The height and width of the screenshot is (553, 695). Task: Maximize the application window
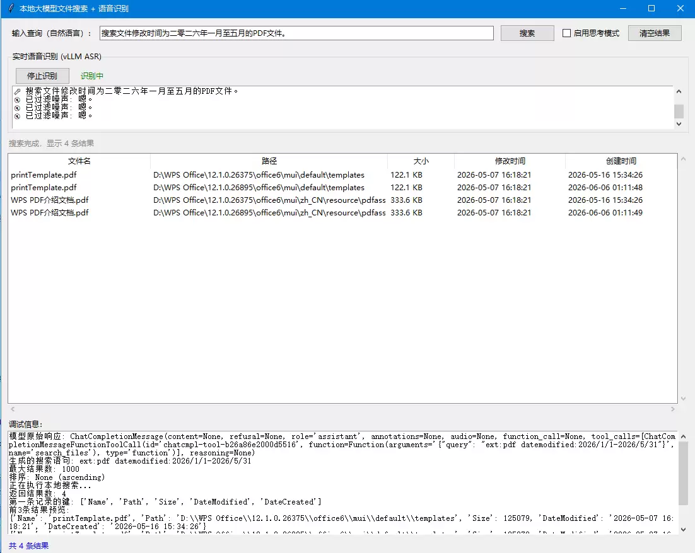(x=651, y=8)
